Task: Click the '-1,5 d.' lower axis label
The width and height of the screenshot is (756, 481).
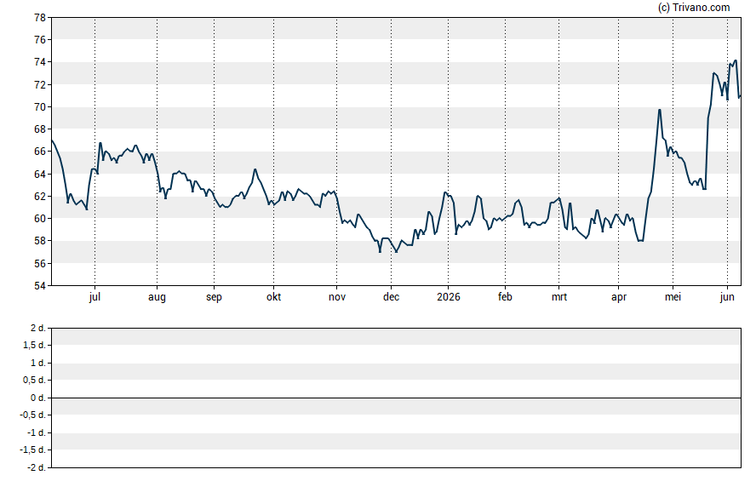Action: point(32,450)
